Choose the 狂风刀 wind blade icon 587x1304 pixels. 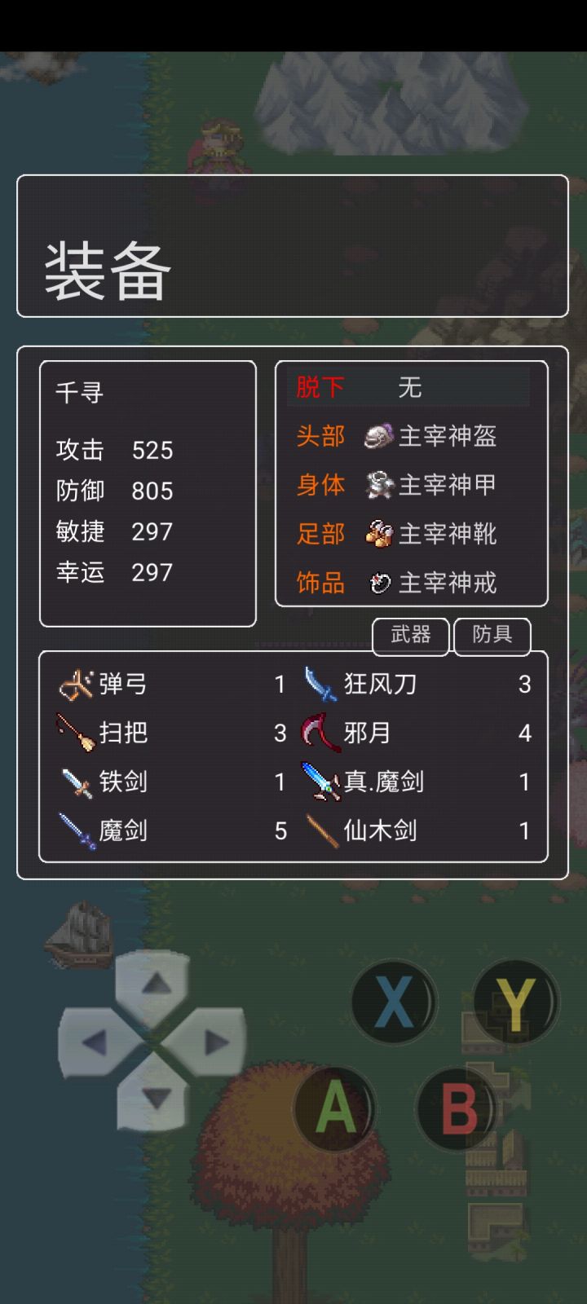tap(320, 684)
